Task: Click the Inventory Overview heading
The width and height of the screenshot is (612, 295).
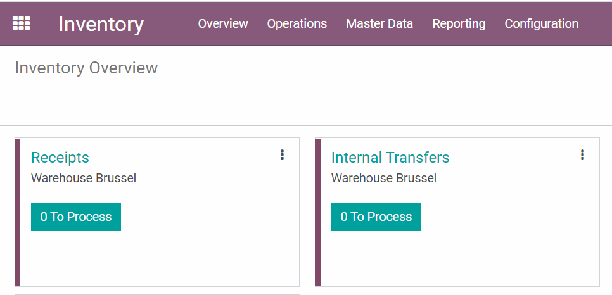Action: point(86,68)
